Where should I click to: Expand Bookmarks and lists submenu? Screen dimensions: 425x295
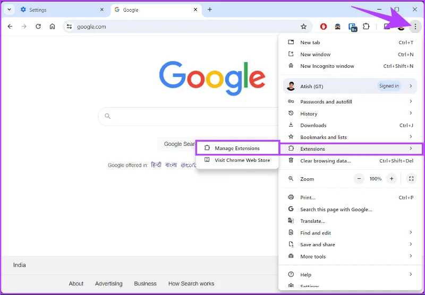(350, 137)
